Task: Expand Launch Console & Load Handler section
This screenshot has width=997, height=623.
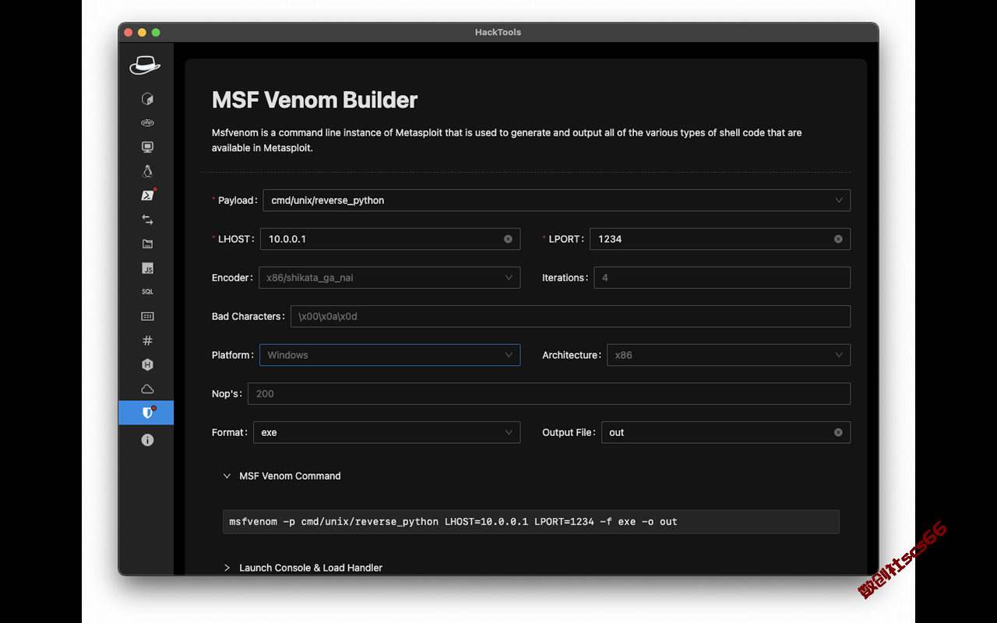Action: click(303, 568)
